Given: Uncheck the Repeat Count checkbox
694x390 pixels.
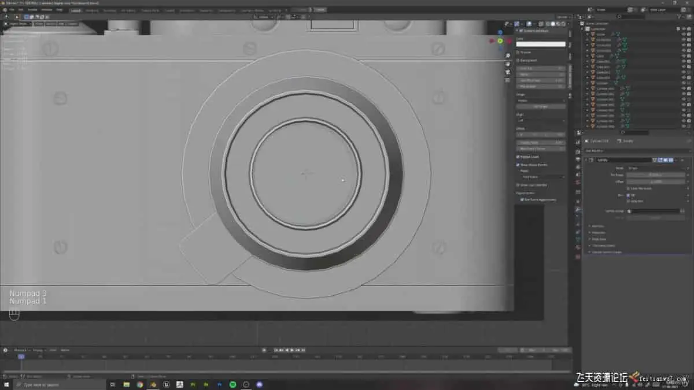Looking at the screenshot, I should [x=518, y=157].
